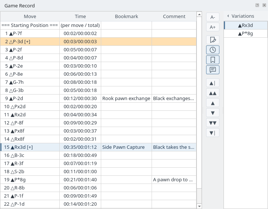Step back one move up arrow
This screenshot has height=209, width=268.
click(213, 103)
